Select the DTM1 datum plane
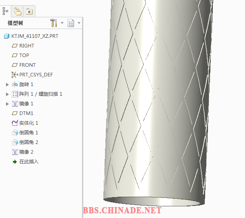Screen dimensions: 245x218 point(26,113)
